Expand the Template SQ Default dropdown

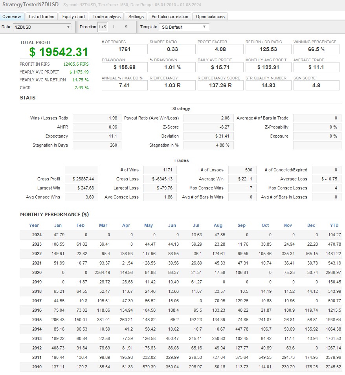point(184,27)
